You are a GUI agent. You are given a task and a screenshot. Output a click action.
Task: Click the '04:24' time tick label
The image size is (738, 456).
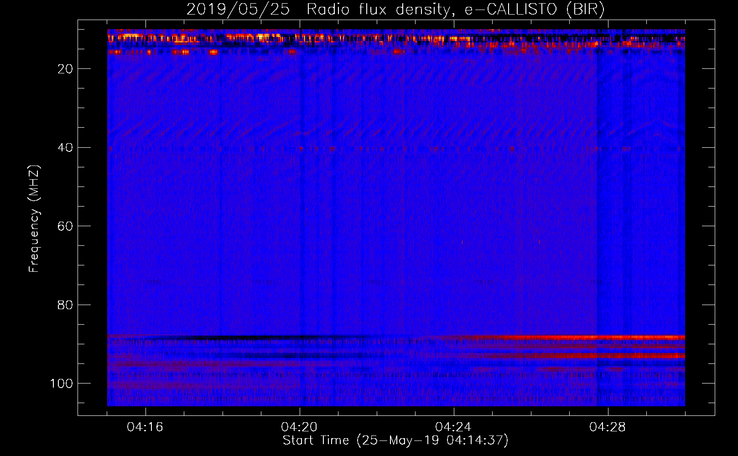click(453, 427)
